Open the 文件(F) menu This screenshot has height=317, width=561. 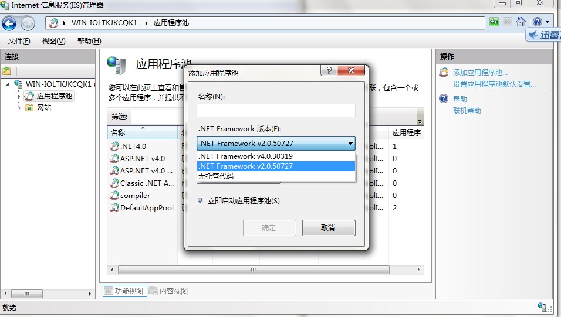click(19, 41)
